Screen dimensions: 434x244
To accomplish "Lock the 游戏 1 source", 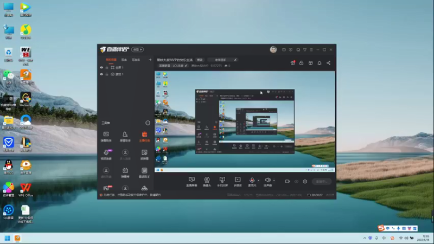I will [107, 74].
